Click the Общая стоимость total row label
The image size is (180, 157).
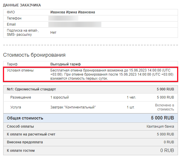(25, 118)
